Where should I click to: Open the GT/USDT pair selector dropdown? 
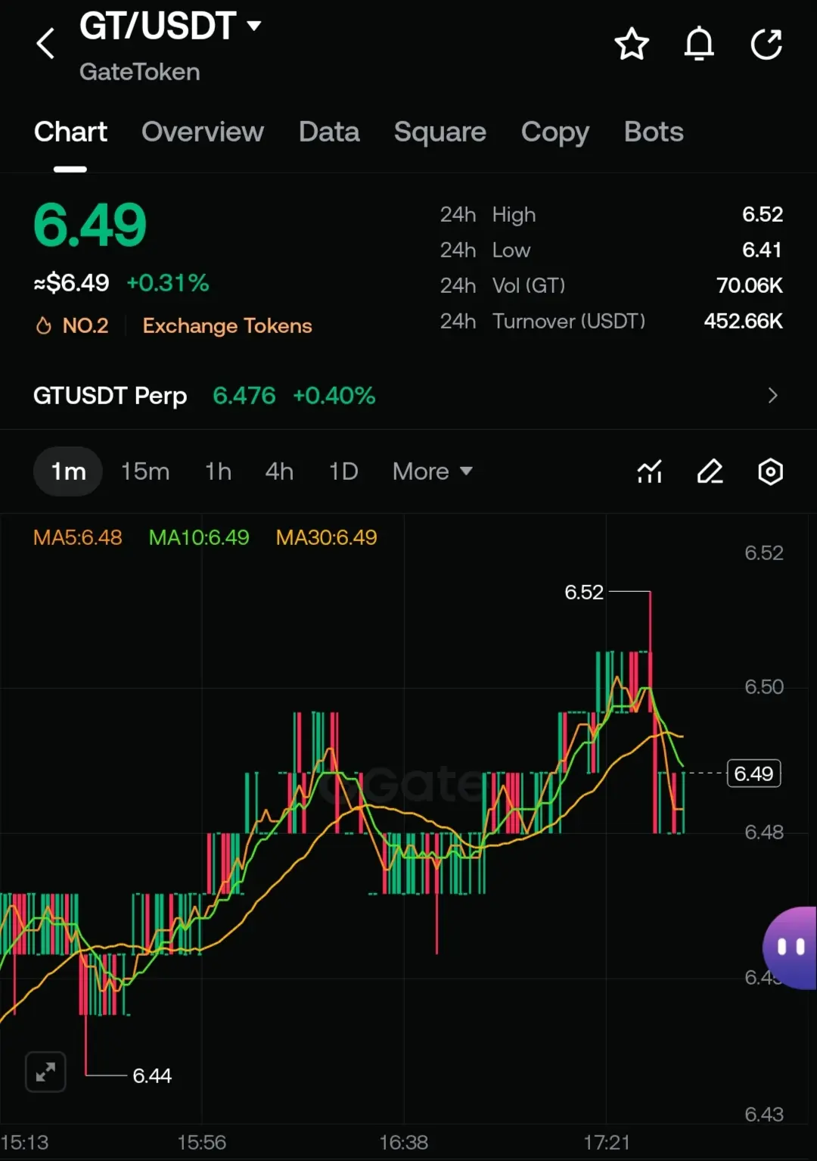[x=254, y=26]
